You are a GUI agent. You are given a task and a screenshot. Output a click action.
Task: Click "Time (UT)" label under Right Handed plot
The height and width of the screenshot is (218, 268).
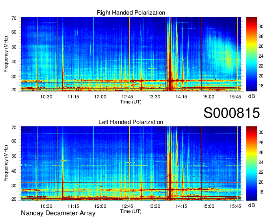131,102
